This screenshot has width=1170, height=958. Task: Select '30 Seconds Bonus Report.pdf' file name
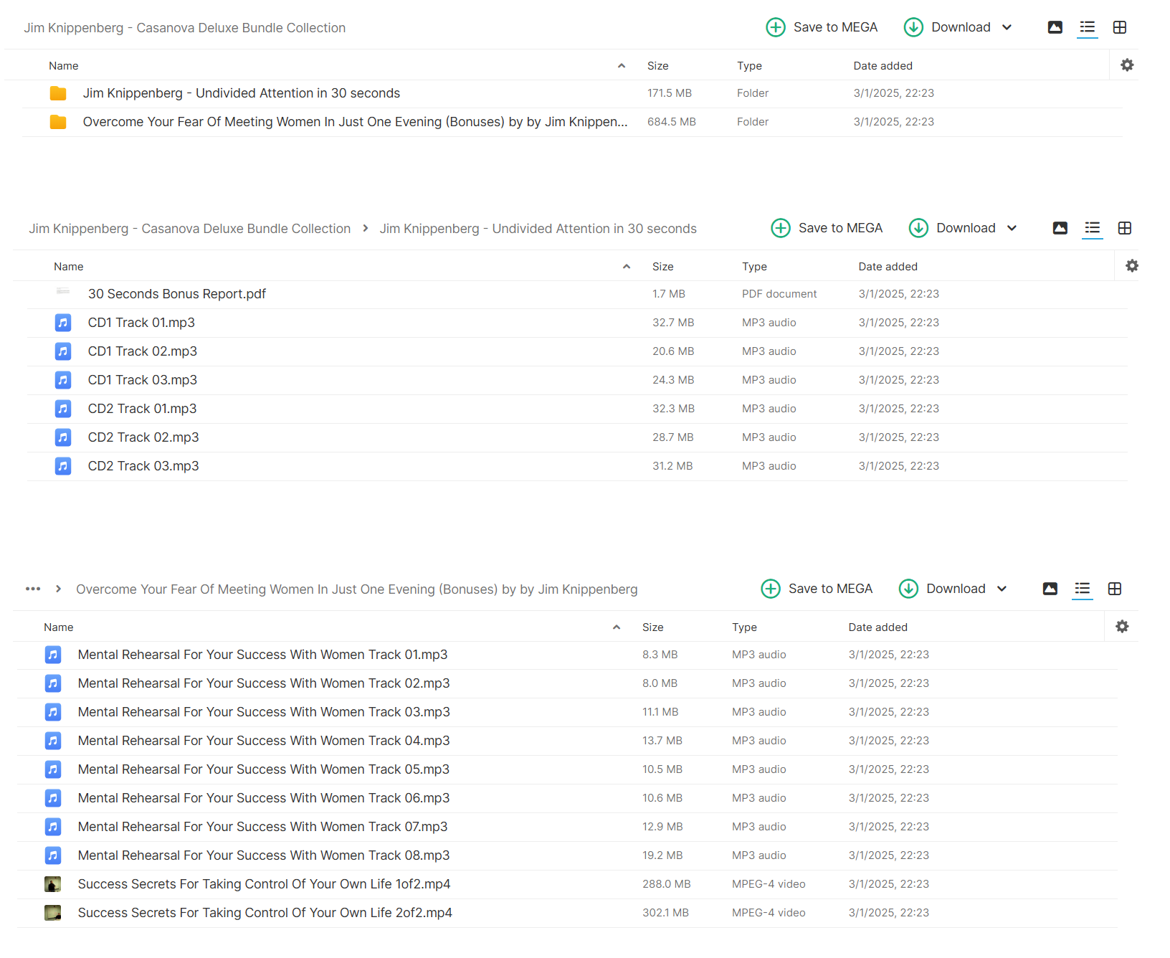click(177, 294)
